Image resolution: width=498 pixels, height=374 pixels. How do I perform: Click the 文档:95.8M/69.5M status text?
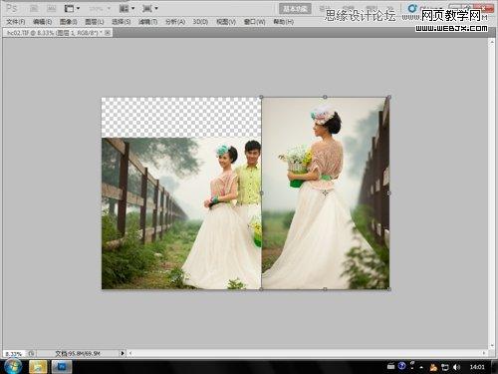pos(78,354)
